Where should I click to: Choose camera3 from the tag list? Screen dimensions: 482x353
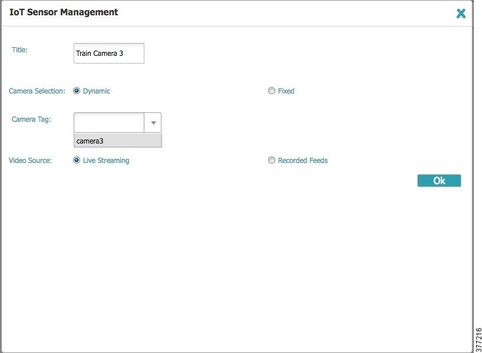118,141
